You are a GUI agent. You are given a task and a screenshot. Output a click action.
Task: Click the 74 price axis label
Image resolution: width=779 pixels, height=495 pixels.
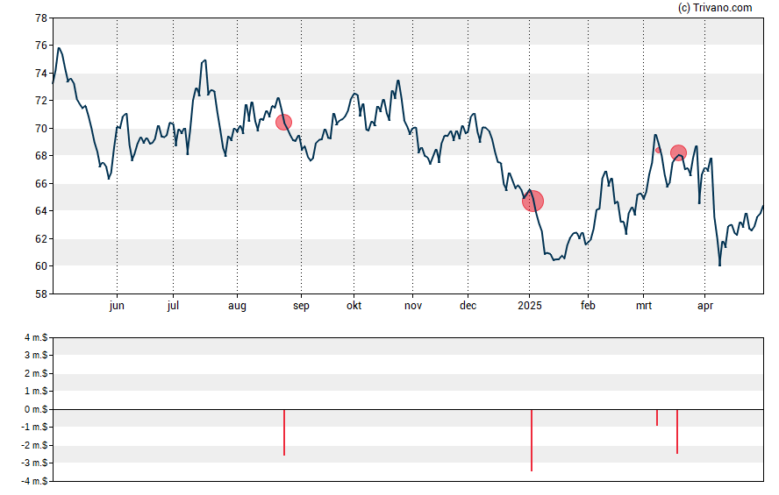[x=41, y=74]
